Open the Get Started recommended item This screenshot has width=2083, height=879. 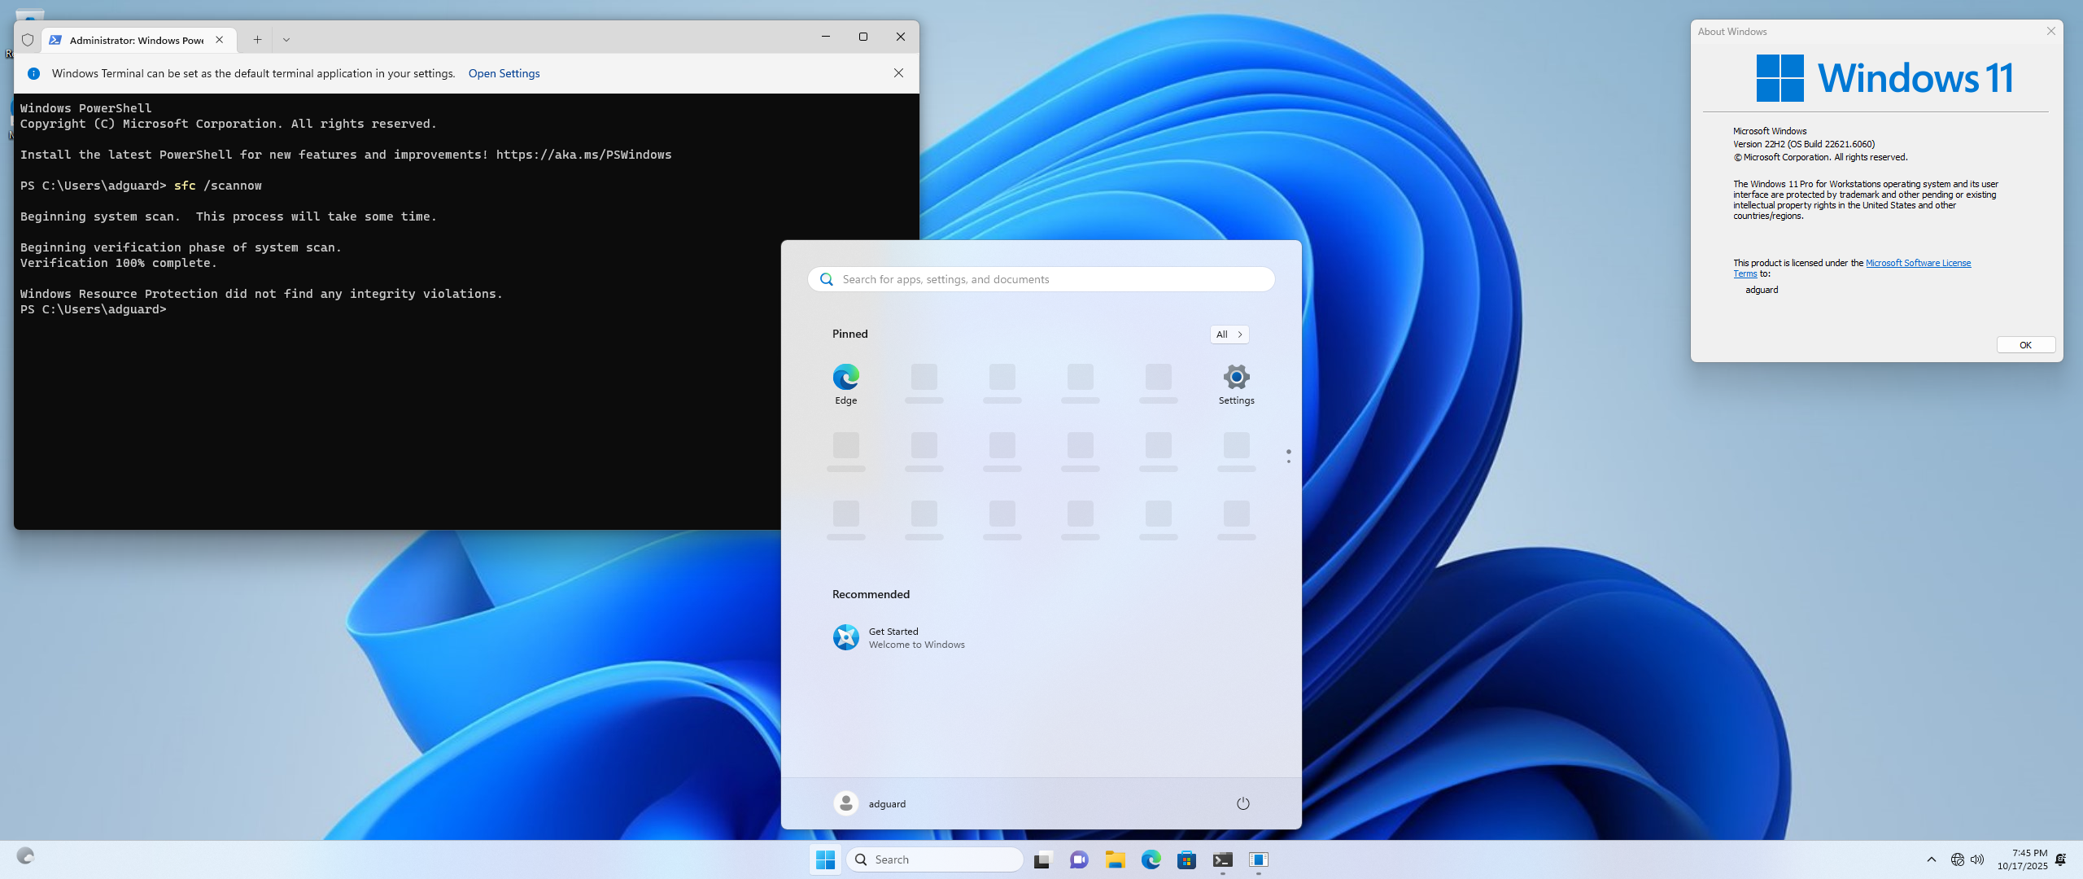899,637
